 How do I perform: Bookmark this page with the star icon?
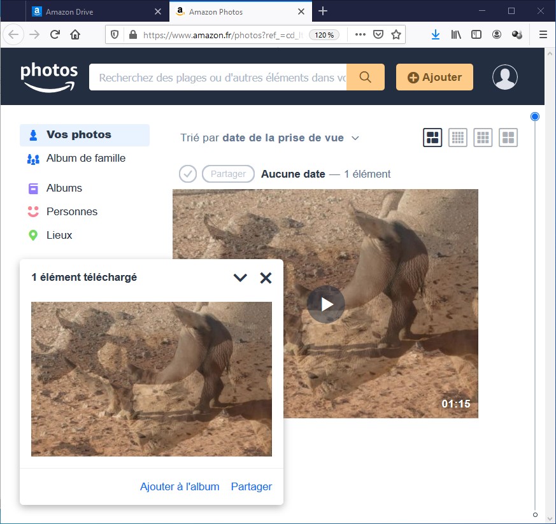point(396,35)
